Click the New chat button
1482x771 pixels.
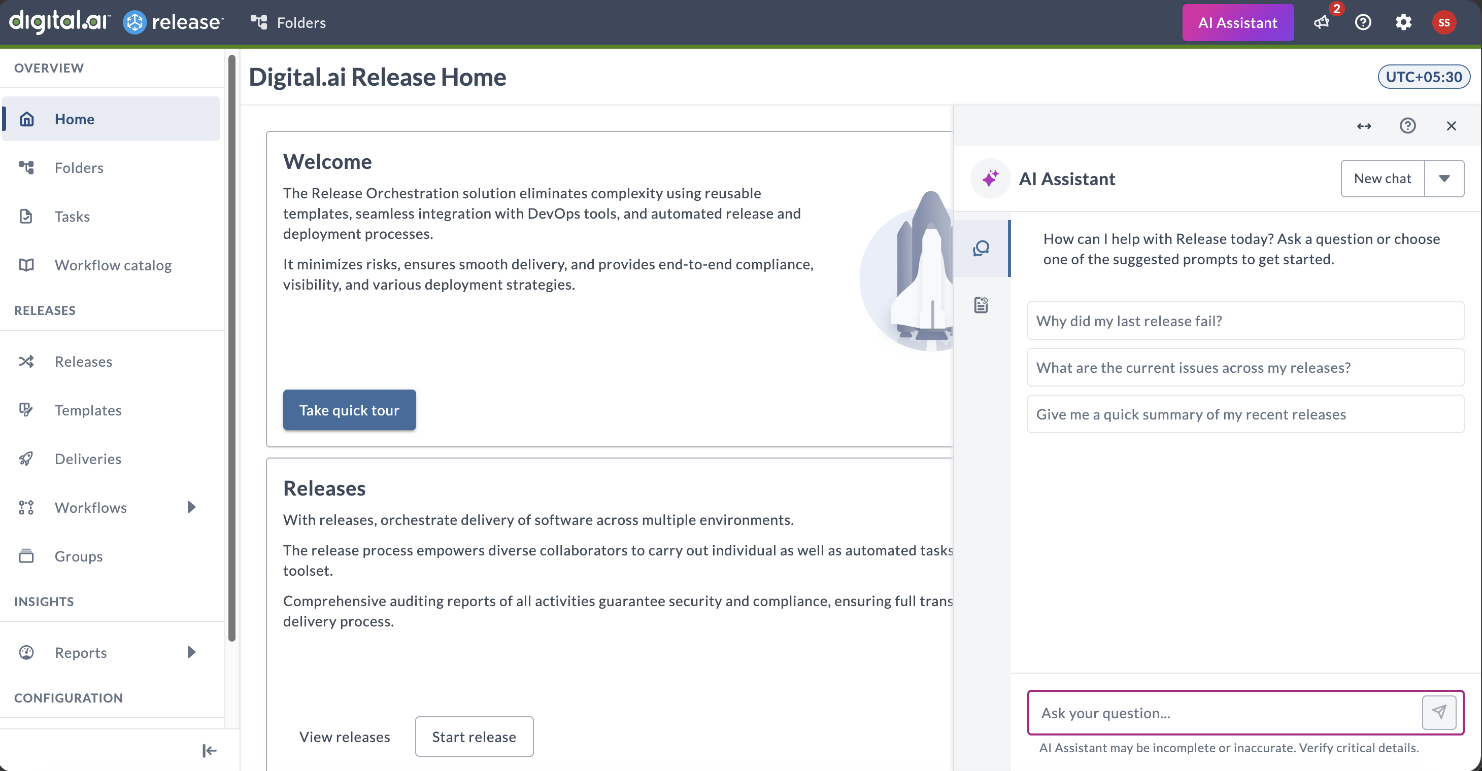(1383, 178)
